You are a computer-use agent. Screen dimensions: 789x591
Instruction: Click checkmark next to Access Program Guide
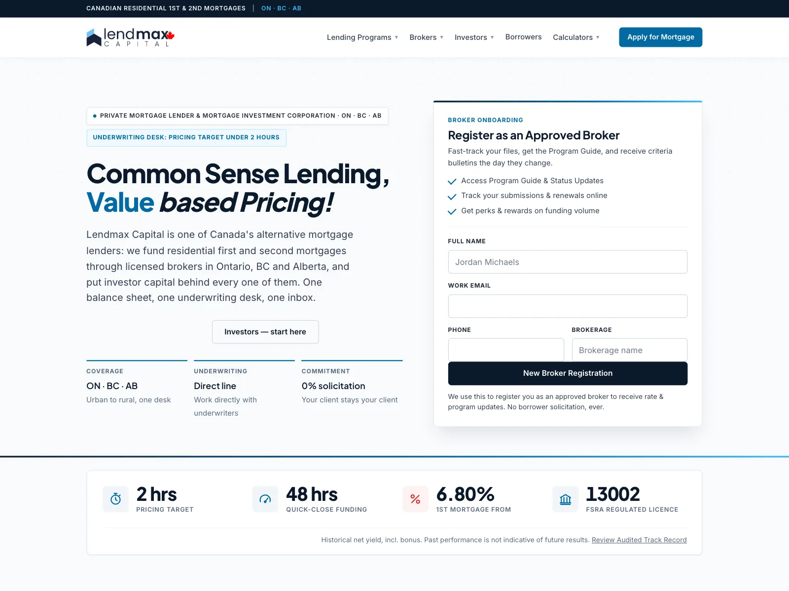click(x=452, y=181)
